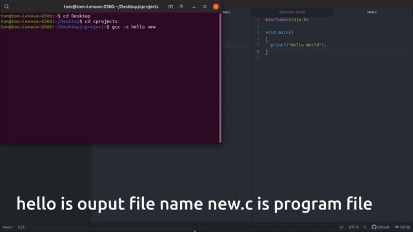Click the 5:25 cursor position in the status bar

[21, 227]
